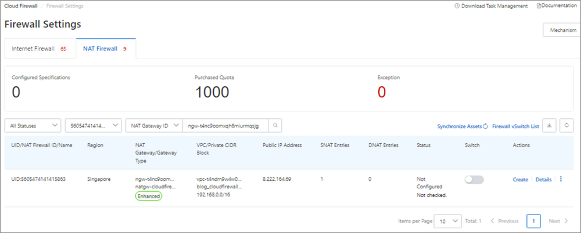Screen dimensions: 581x233
Task: Open the more actions vertical dots menu
Action: coord(561,179)
